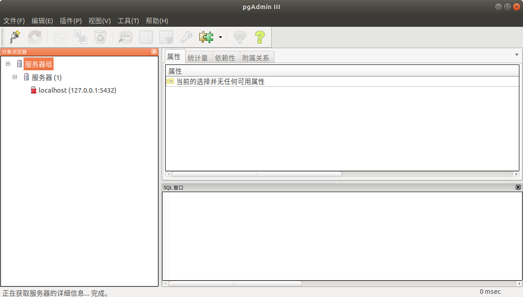The width and height of the screenshot is (523, 297).
Task: Collapse the 服务器组 tree node
Action: point(8,64)
